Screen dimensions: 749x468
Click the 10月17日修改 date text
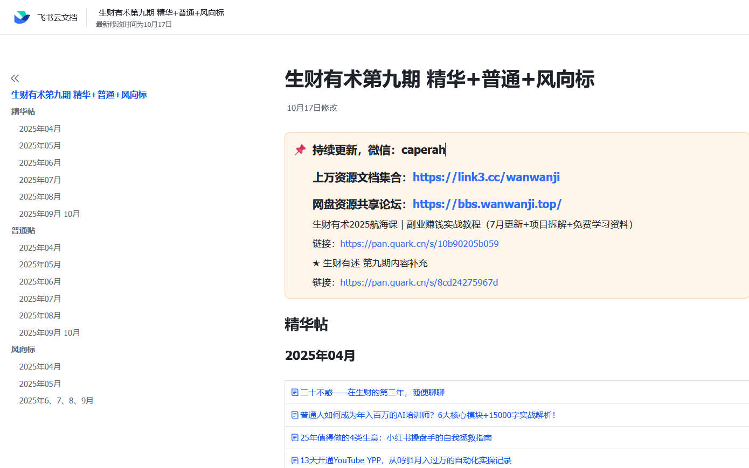pyautogui.click(x=312, y=108)
